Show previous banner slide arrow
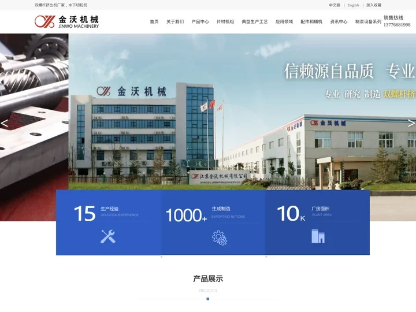Screen dimensions: 416x312 (x=4, y=124)
